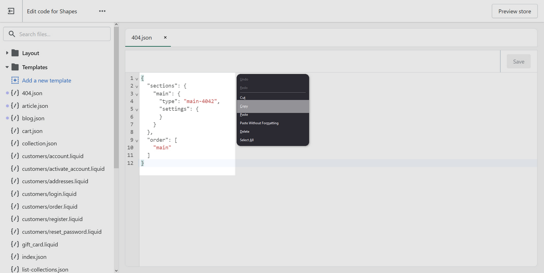
Task: Click the "order" key on line 9
Action: 158,140
